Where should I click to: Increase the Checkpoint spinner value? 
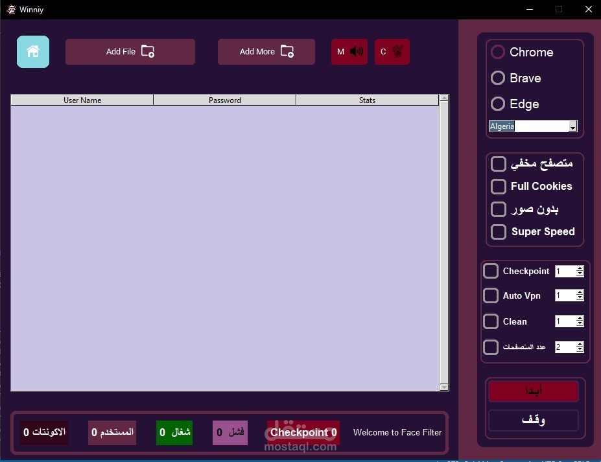tap(580, 268)
